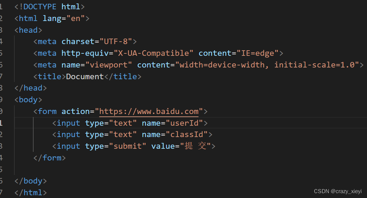Click the word Document inside title tag
The height and width of the screenshot is (198, 367).
point(85,77)
